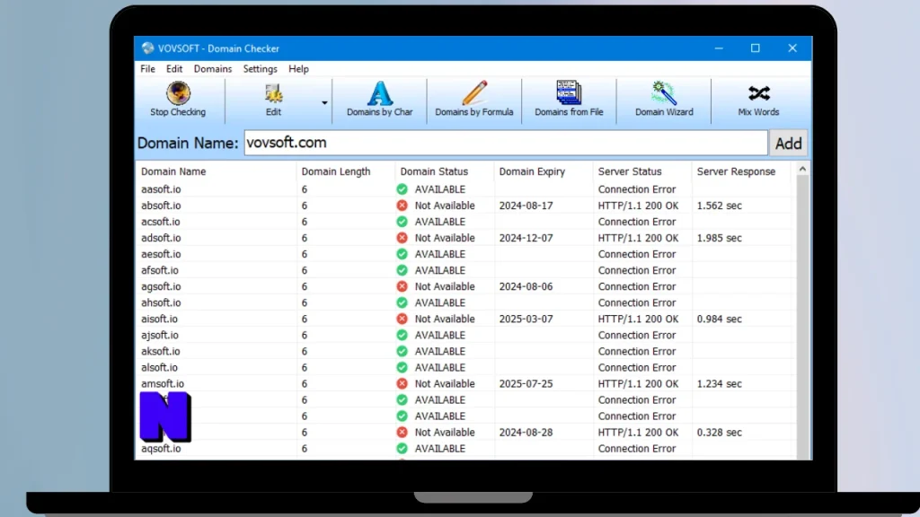This screenshot has height=517, width=920.
Task: Select the aasoft.io domain row
Action: click(466, 188)
